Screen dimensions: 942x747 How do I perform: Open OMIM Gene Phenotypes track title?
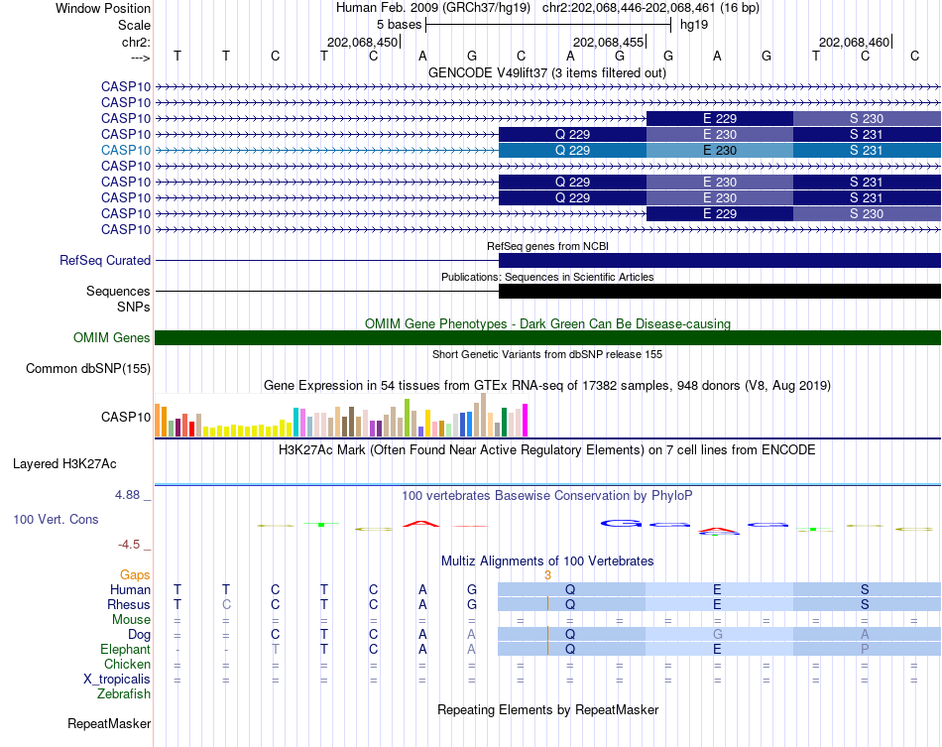547,324
